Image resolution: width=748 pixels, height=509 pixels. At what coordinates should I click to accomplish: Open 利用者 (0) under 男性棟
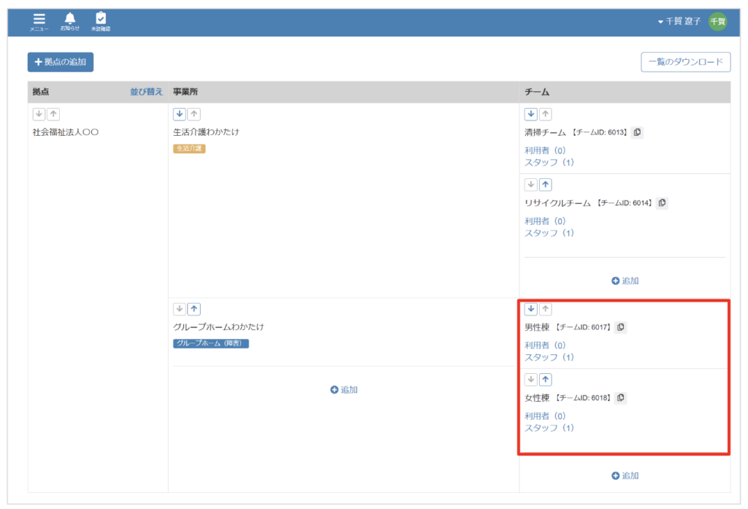coord(545,345)
